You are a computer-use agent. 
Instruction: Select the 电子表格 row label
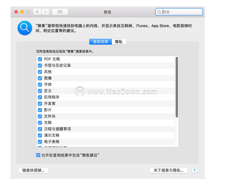point(52,142)
